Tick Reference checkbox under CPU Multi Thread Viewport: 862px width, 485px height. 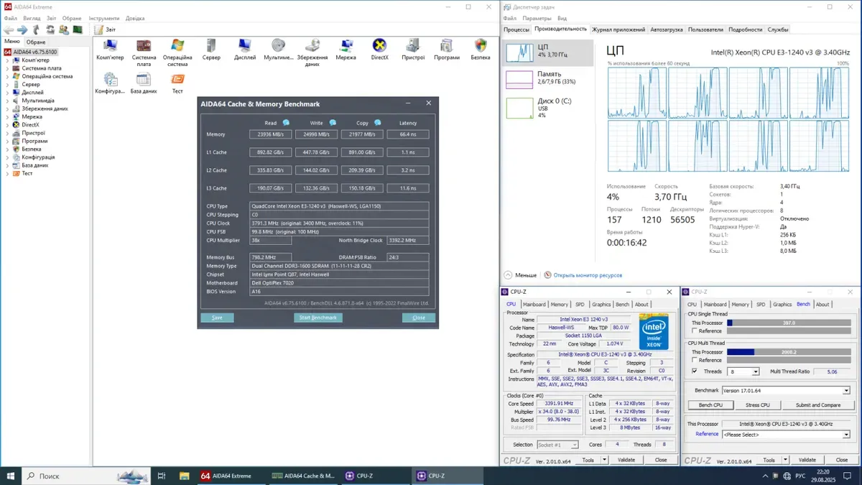click(x=694, y=360)
